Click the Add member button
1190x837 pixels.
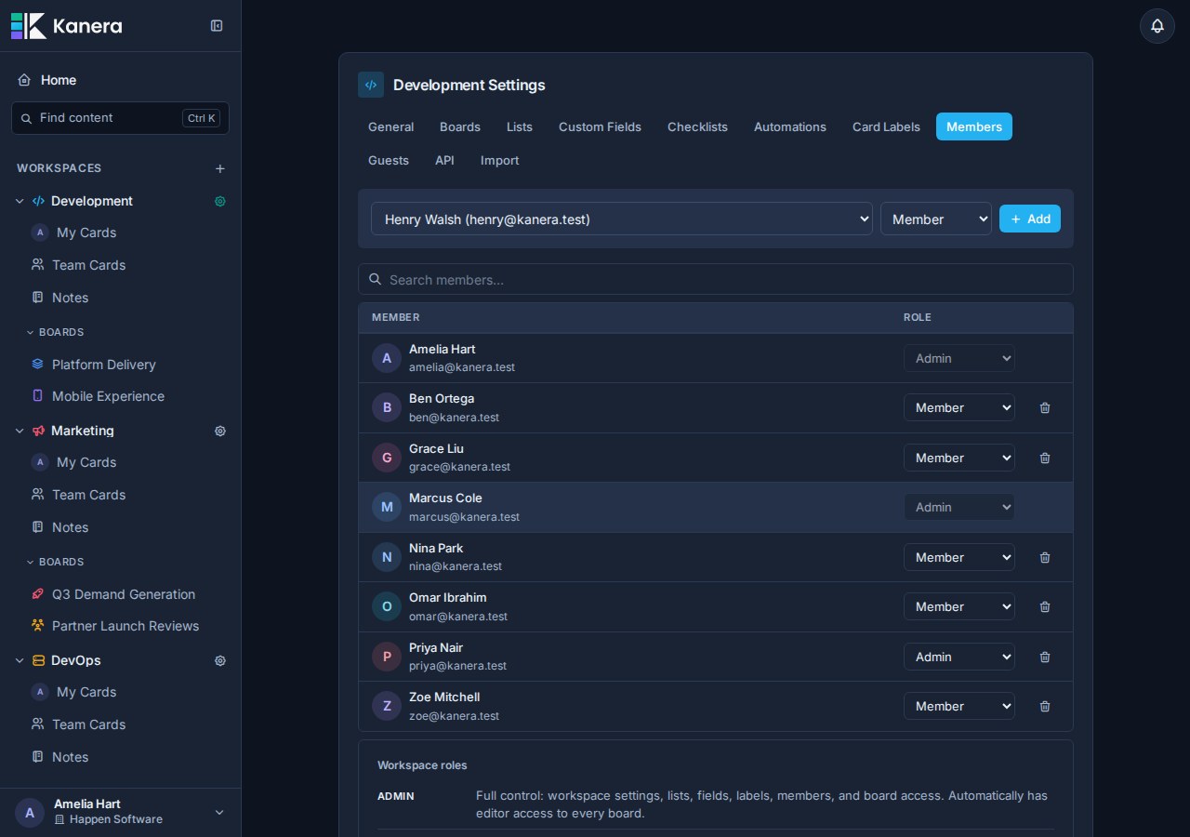click(x=1030, y=219)
